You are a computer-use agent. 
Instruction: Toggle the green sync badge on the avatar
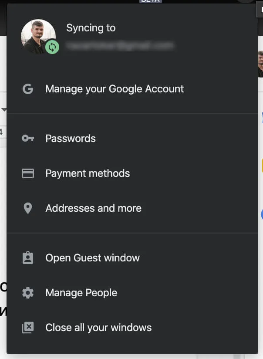[51, 47]
